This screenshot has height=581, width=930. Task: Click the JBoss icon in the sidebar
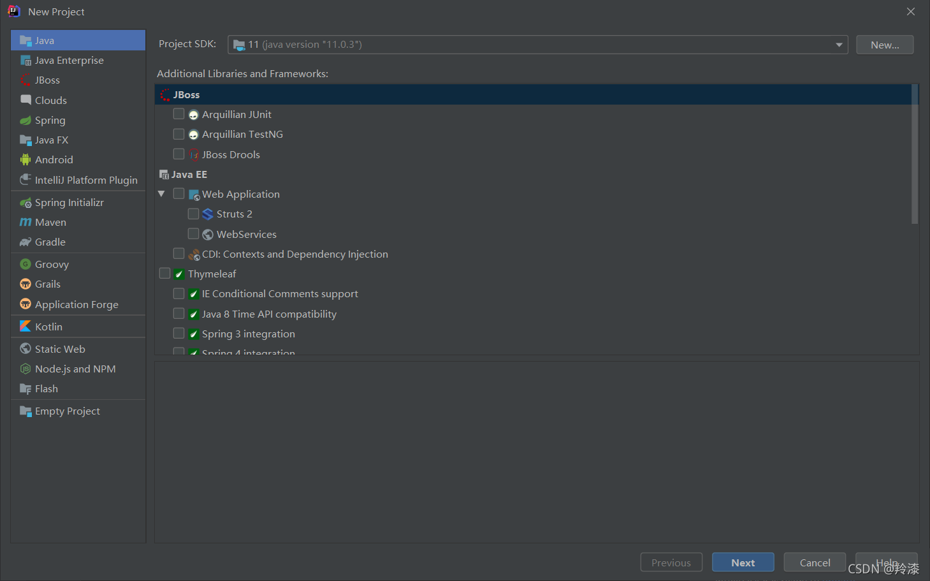click(x=25, y=80)
